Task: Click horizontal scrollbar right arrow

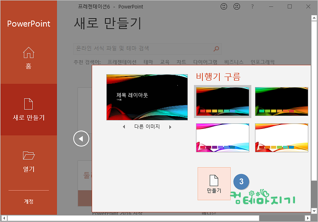Action: [307, 218]
